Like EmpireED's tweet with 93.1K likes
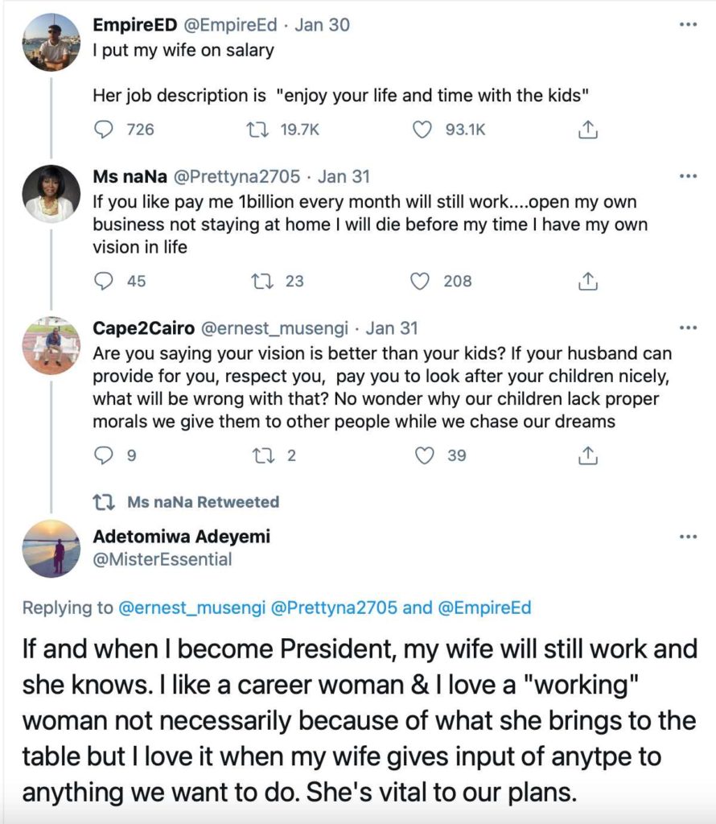Viewport: 716px width, 824px height. 423,129
